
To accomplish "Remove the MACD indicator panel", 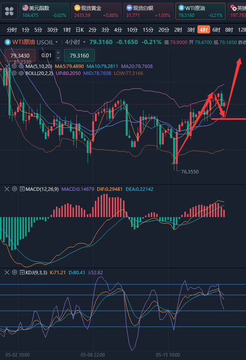I will [x=7, y=189].
